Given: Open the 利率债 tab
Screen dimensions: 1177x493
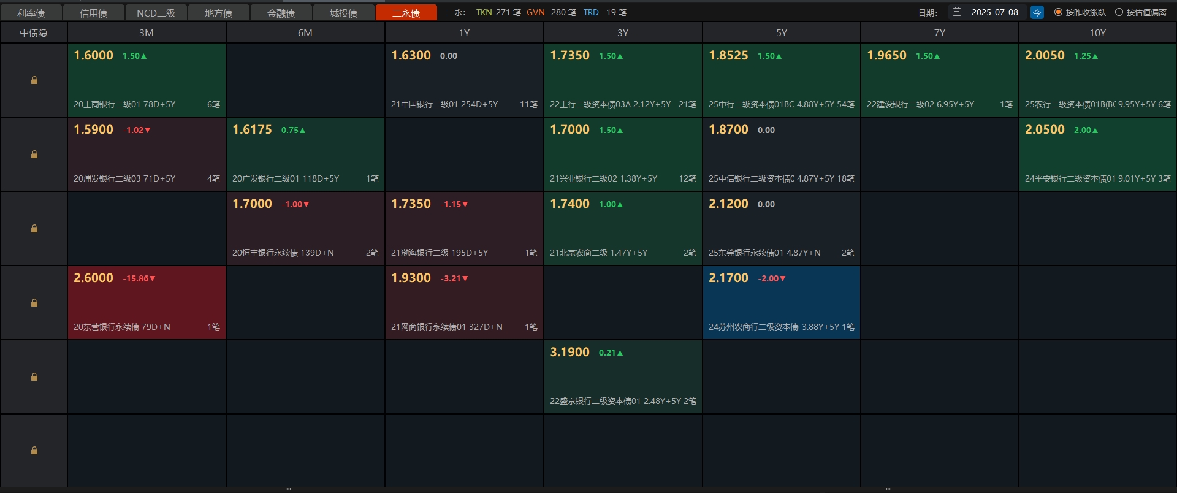Looking at the screenshot, I should (x=31, y=13).
